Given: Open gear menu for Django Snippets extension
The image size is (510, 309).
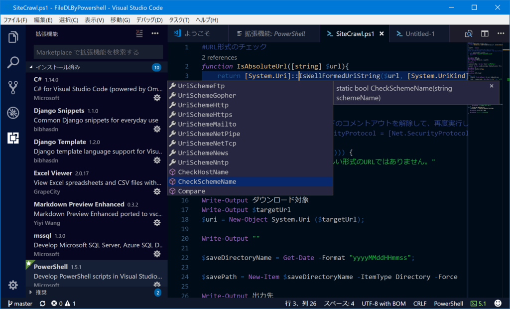Looking at the screenshot, I should (157, 129).
